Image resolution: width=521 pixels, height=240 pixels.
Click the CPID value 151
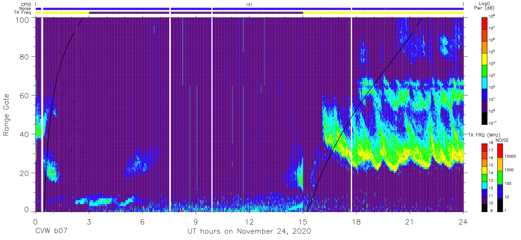tap(249, 4)
